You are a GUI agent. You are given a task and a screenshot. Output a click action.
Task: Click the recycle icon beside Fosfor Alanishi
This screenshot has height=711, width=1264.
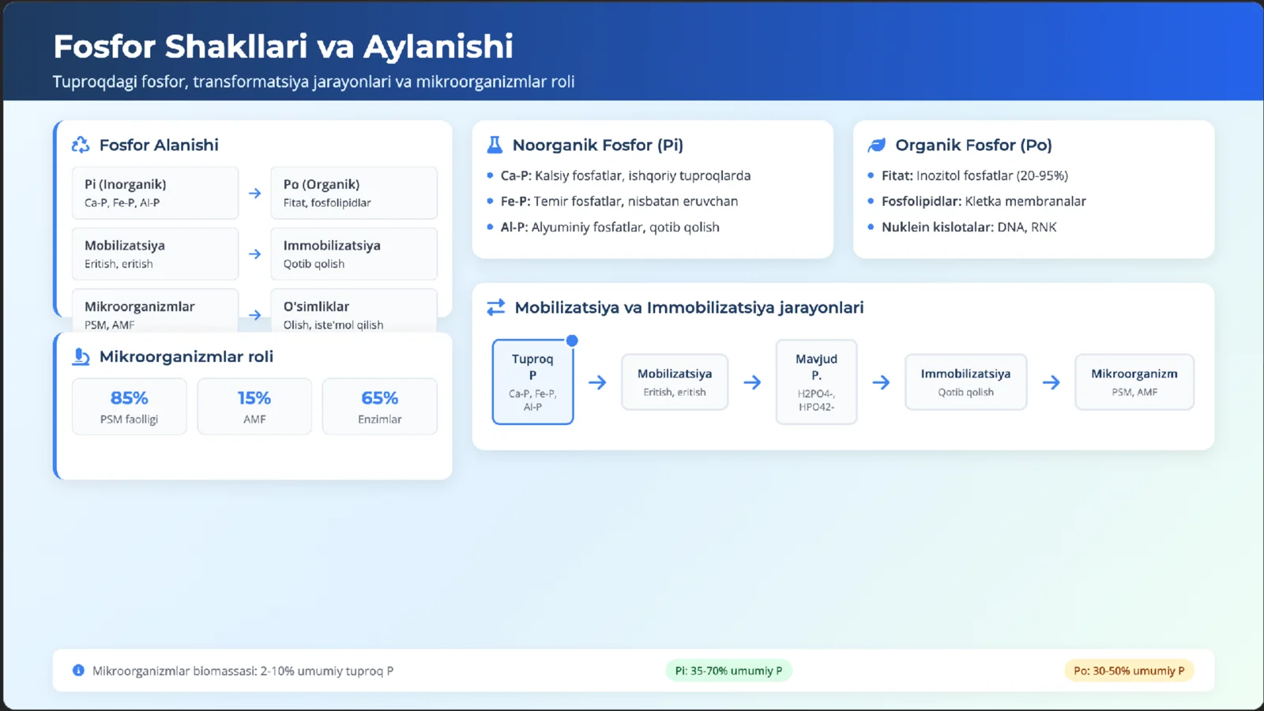point(81,145)
